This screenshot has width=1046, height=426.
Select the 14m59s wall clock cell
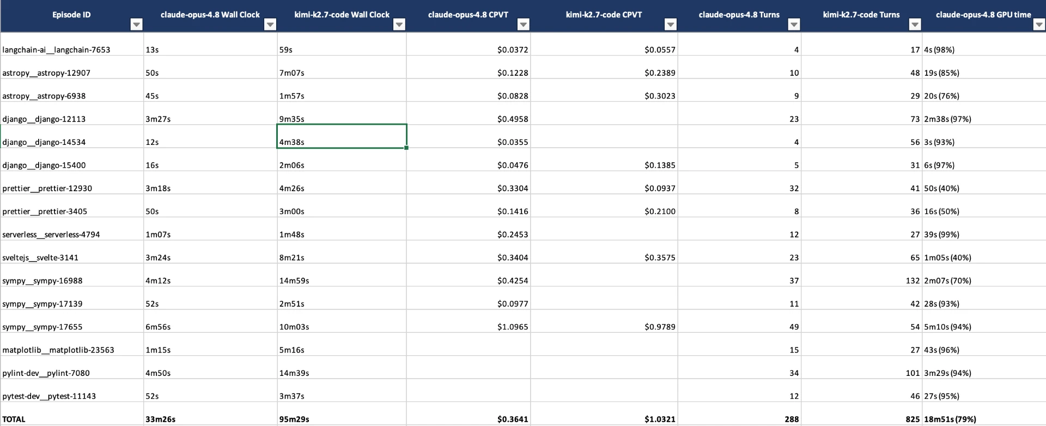click(342, 275)
